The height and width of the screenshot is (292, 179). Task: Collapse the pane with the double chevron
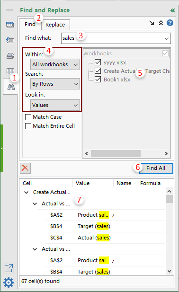coord(172,10)
